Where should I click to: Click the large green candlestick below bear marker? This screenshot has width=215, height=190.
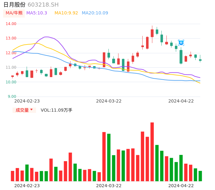click(x=181, y=57)
